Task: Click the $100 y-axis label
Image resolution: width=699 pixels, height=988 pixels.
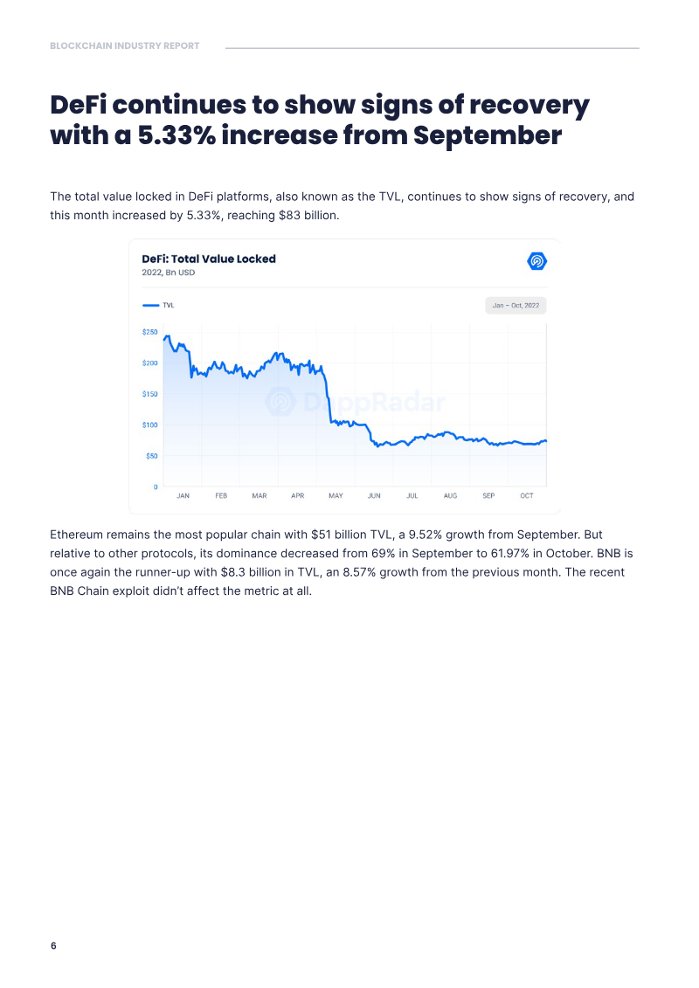Action: [x=149, y=425]
